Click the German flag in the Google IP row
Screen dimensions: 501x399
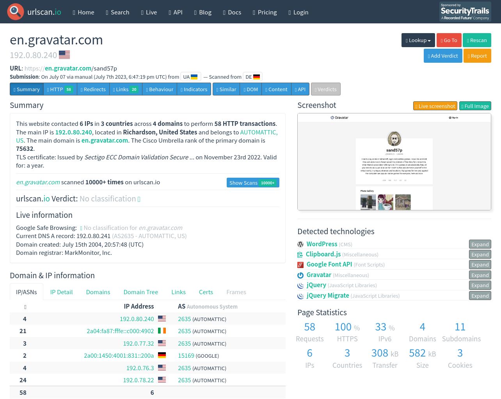click(x=162, y=355)
